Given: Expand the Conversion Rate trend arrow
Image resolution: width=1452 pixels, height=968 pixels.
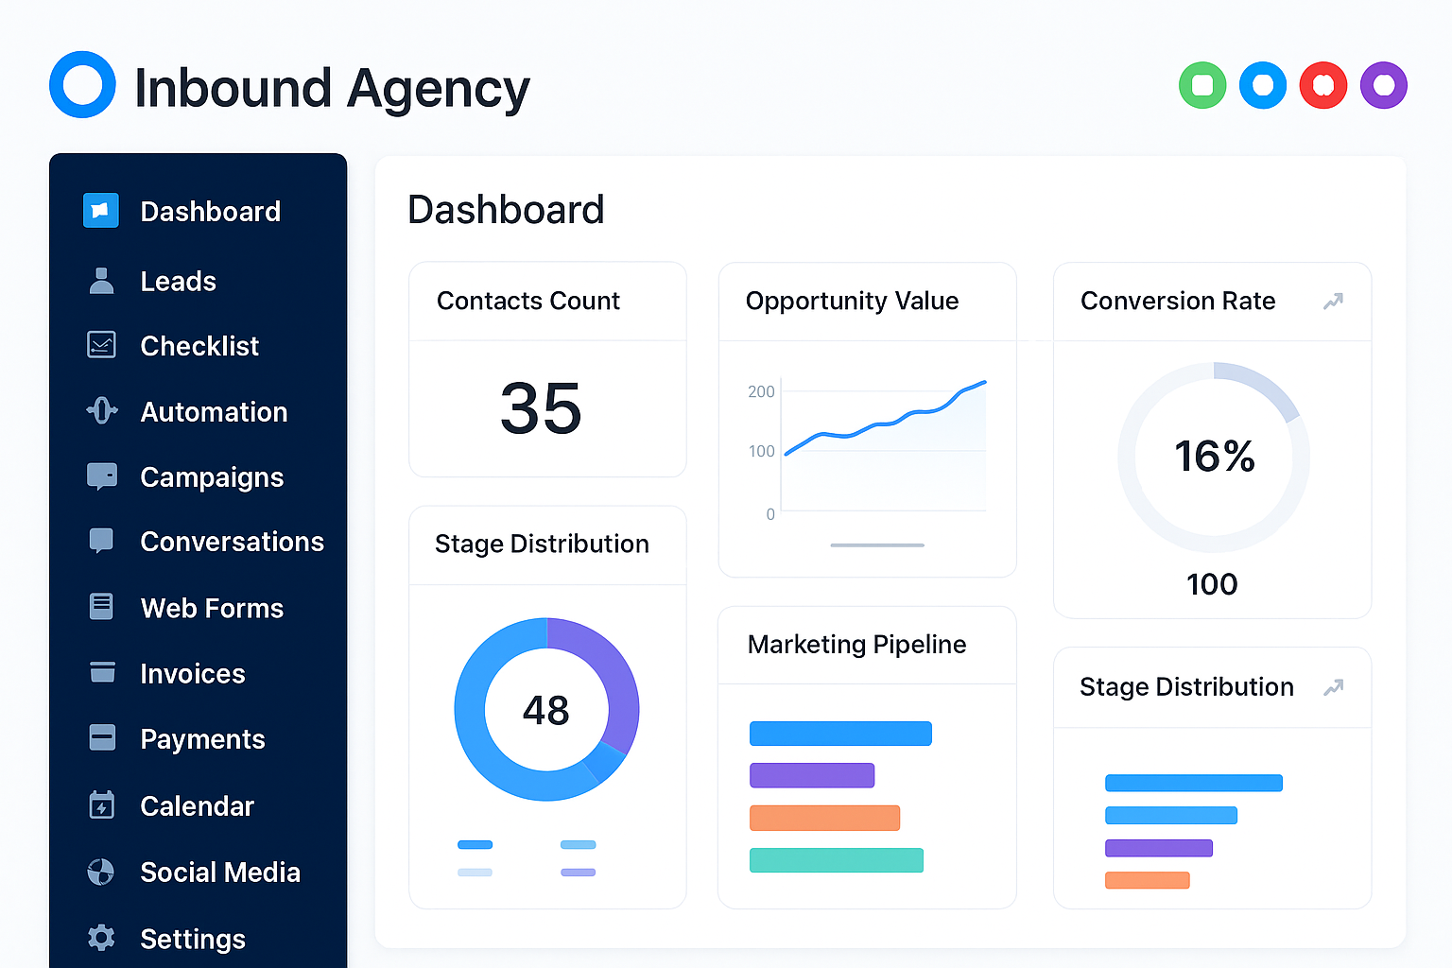Looking at the screenshot, I should click(1333, 302).
